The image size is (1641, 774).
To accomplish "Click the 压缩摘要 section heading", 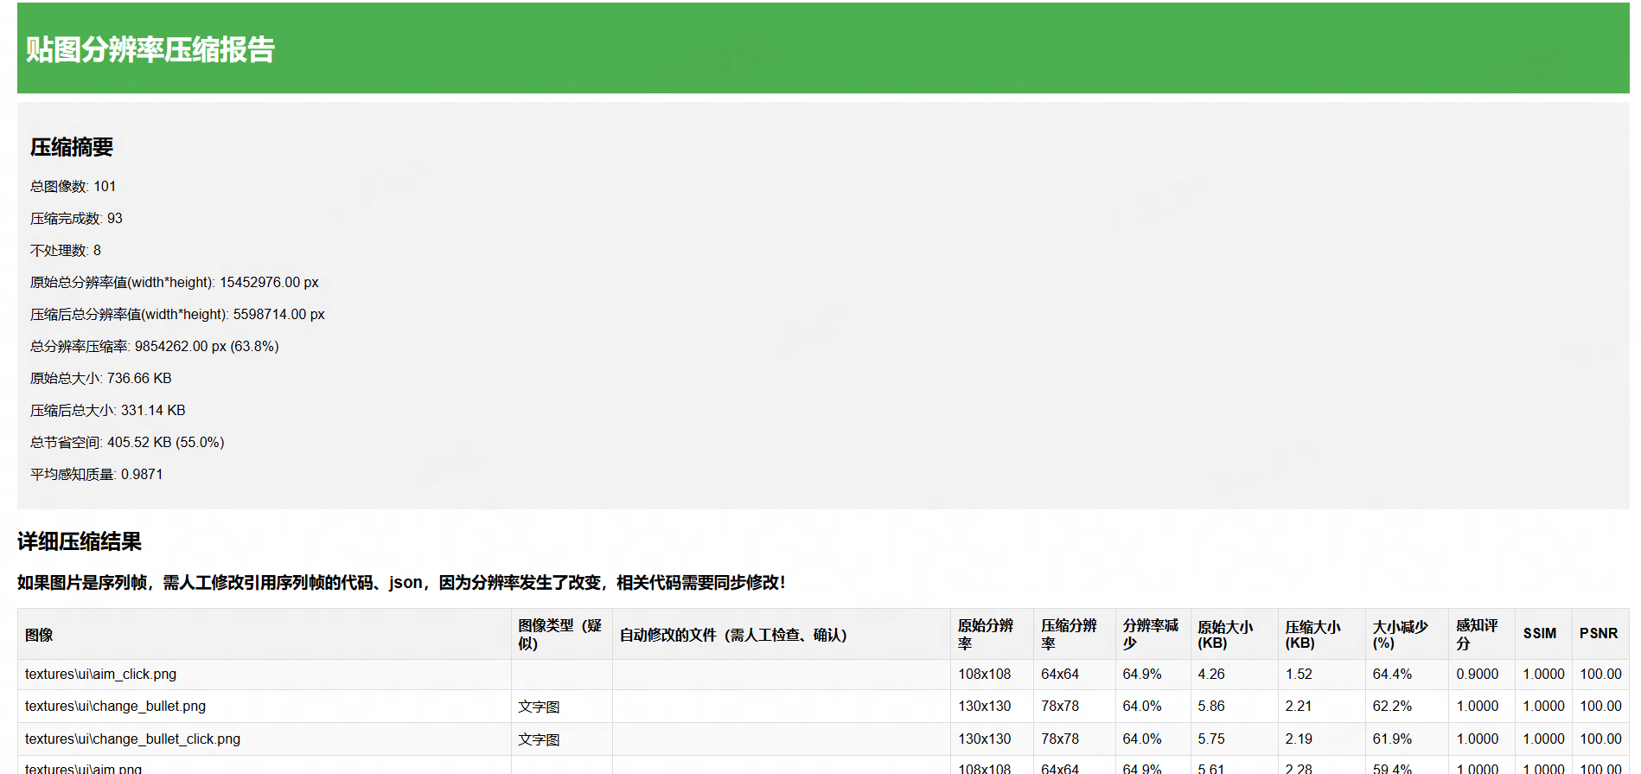I will tap(72, 148).
